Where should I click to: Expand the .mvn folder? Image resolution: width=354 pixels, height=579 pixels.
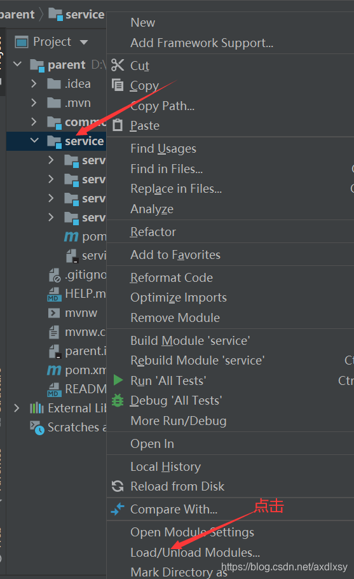tap(34, 102)
